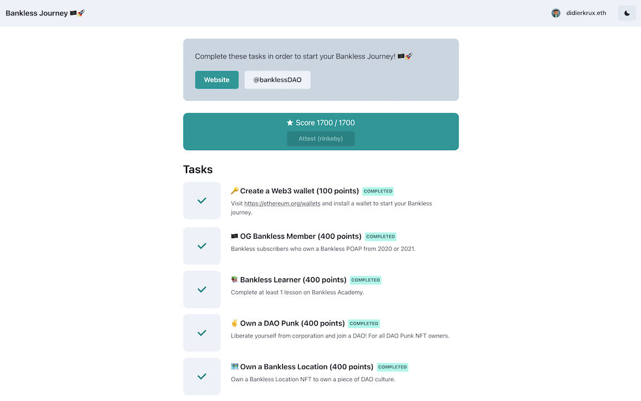This screenshot has width=641, height=401.
Task: Click the COMPLETED badge on Bankless Learner
Action: point(366,280)
